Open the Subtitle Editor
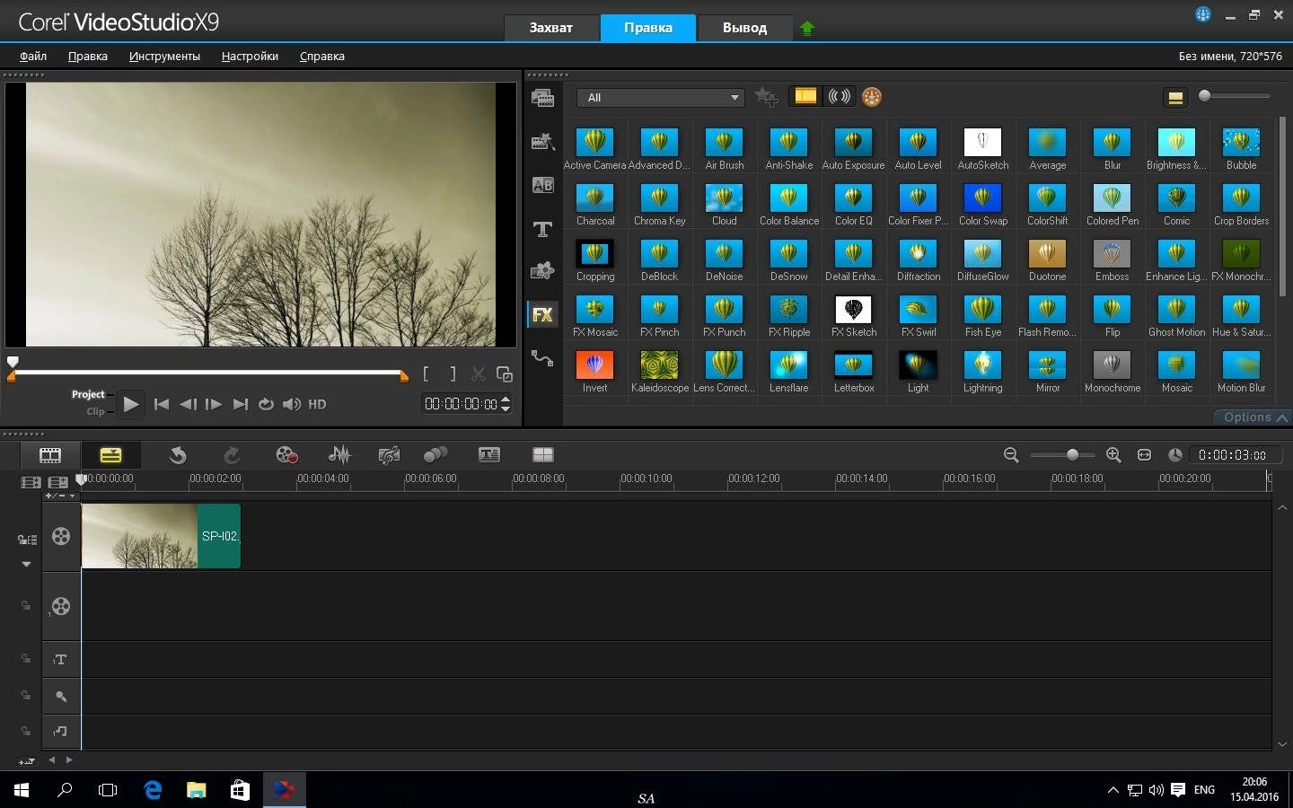The image size is (1293, 808). pyautogui.click(x=489, y=455)
